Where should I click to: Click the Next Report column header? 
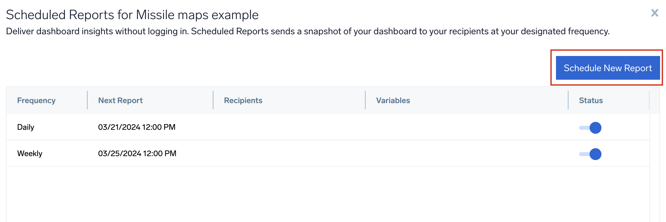[x=120, y=100]
